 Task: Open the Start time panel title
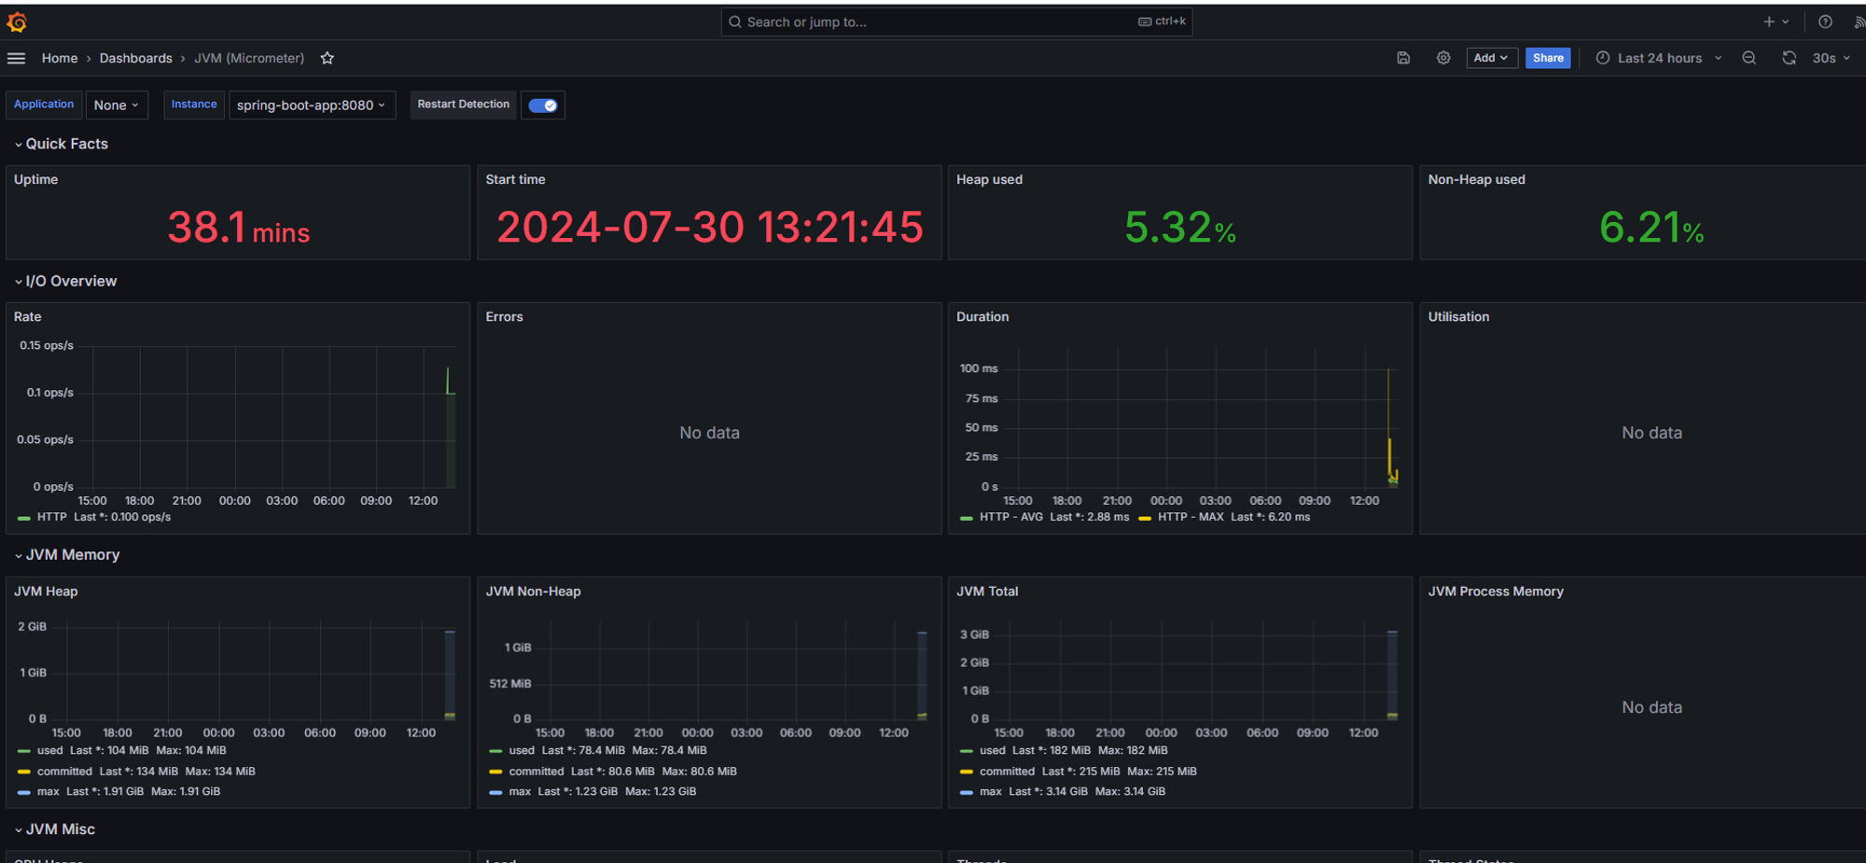point(515,179)
